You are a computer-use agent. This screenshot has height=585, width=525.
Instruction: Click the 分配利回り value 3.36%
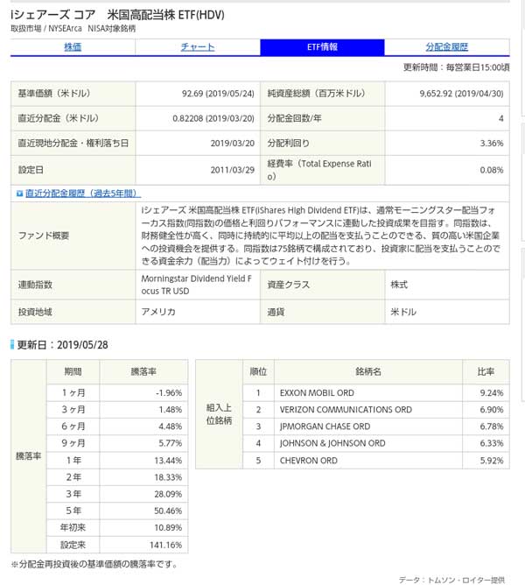pos(492,143)
